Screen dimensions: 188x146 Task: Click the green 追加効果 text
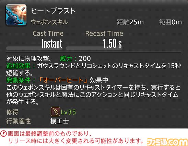coord(18,66)
